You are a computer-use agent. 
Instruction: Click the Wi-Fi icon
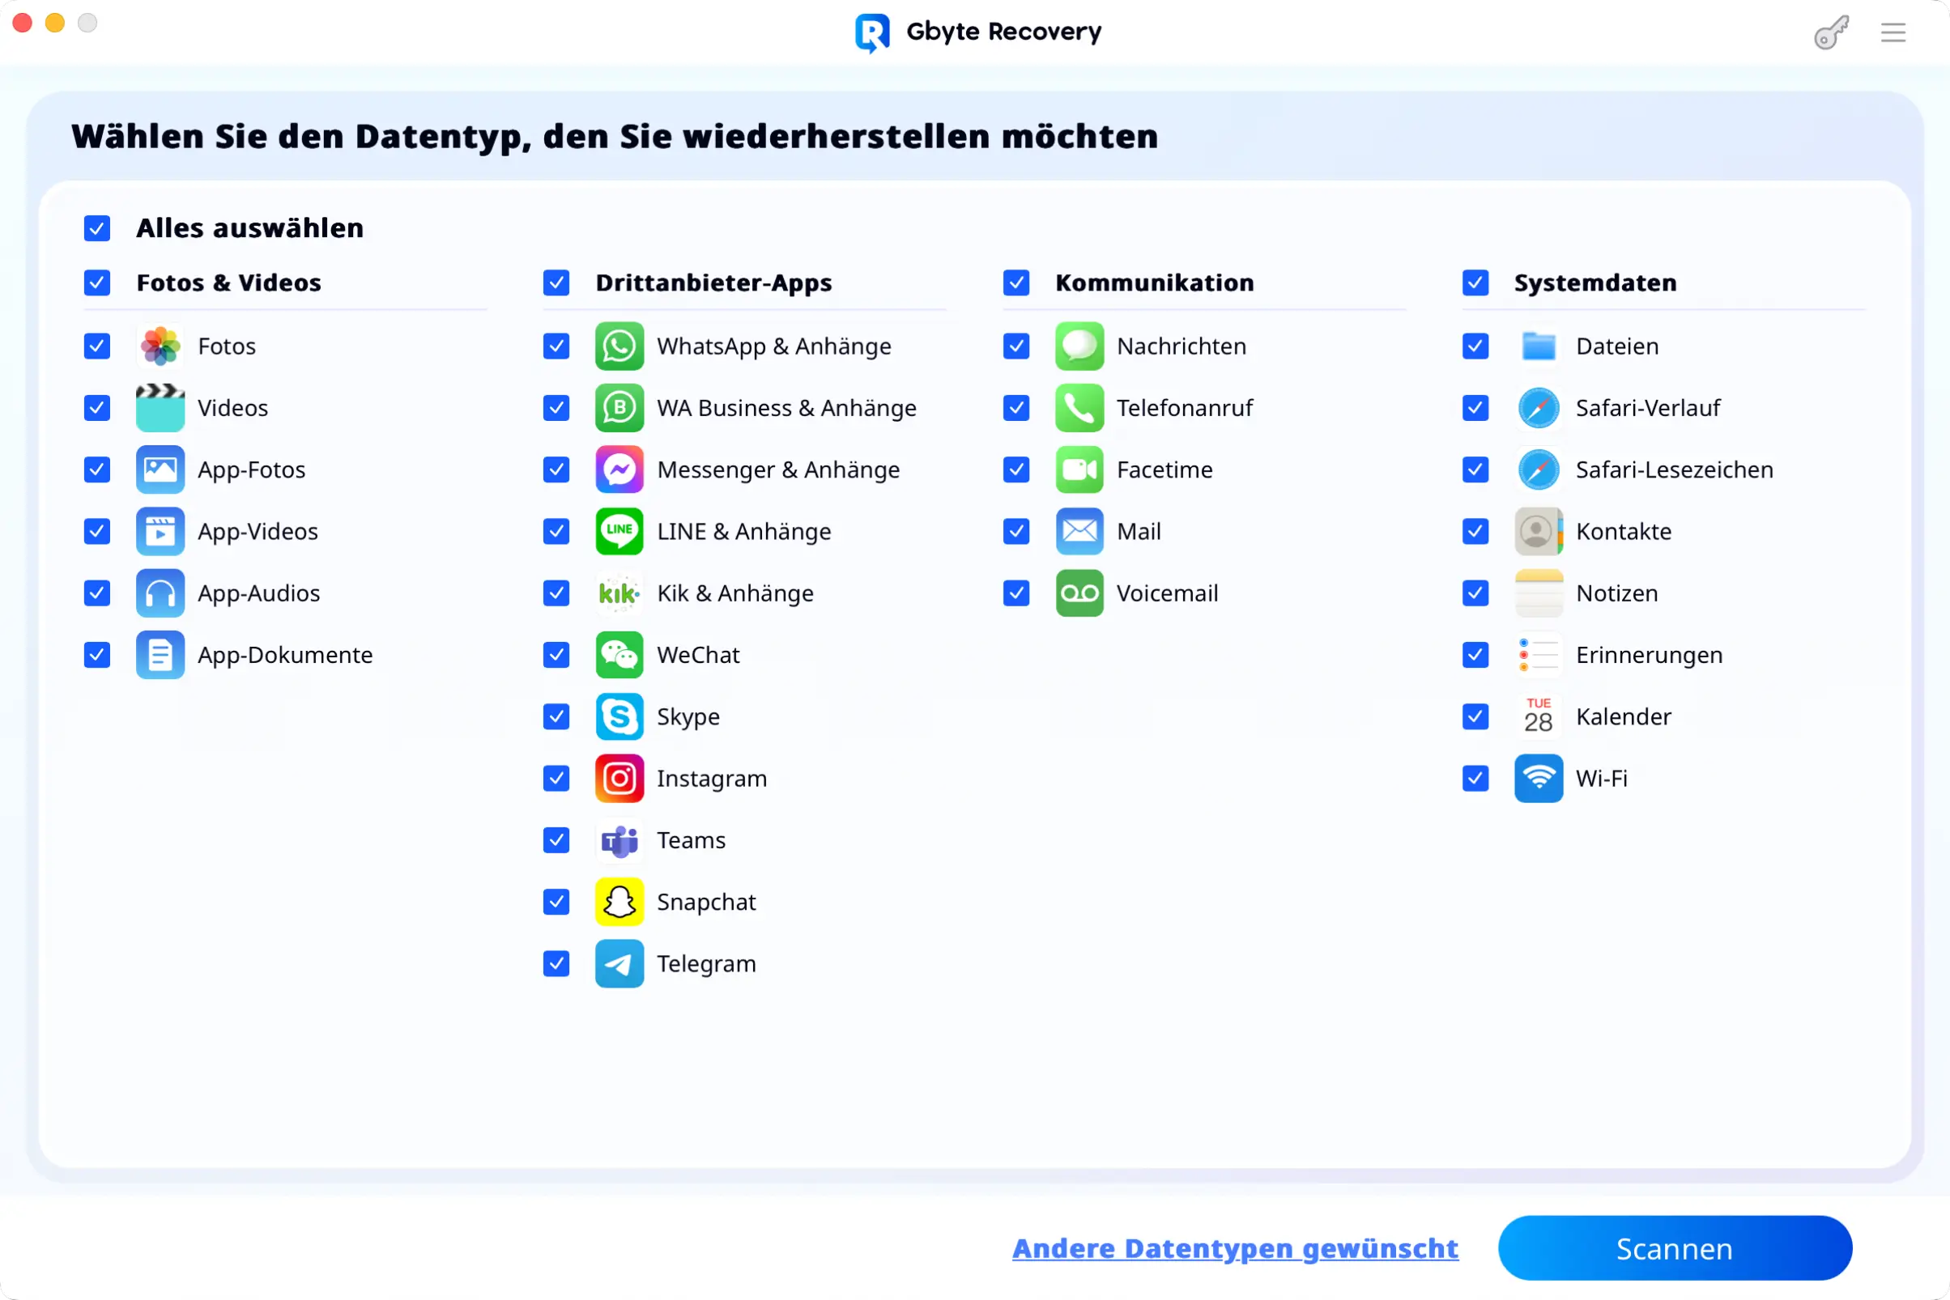click(x=1538, y=778)
